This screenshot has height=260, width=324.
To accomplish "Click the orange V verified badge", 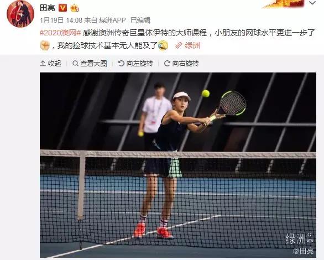I will (x=63, y=8).
